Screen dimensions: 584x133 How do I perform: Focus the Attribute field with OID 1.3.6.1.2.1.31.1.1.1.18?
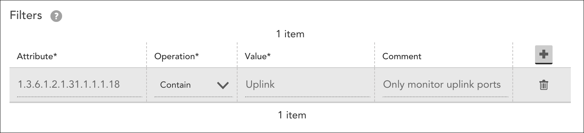tap(79, 85)
